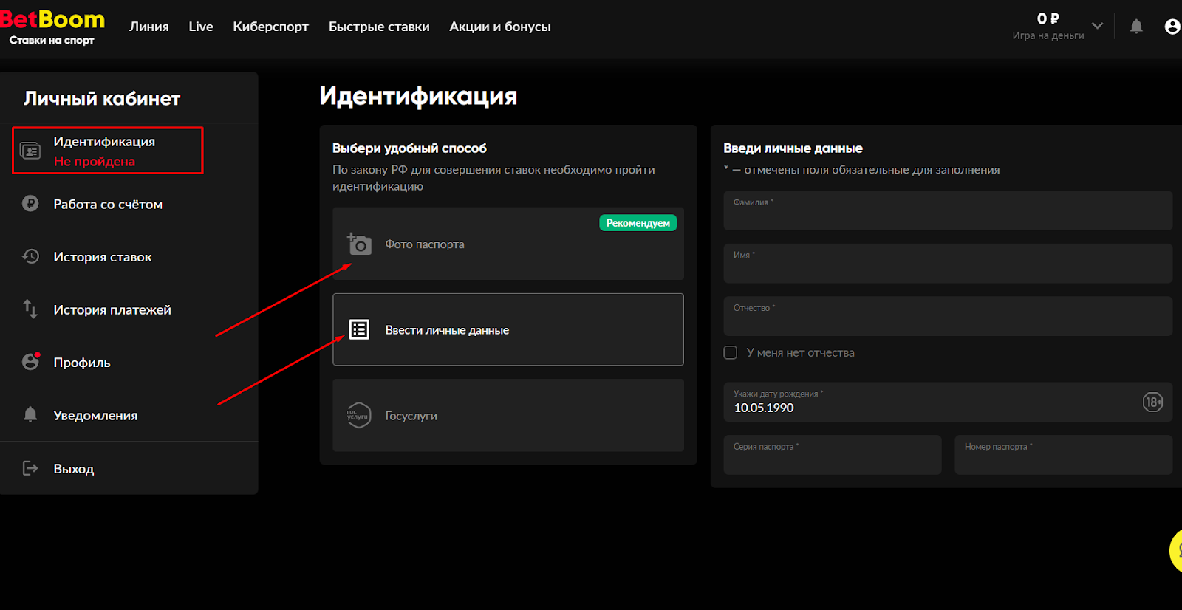Image resolution: width=1182 pixels, height=610 pixels.
Task: Open the Линия menu
Action: click(149, 27)
